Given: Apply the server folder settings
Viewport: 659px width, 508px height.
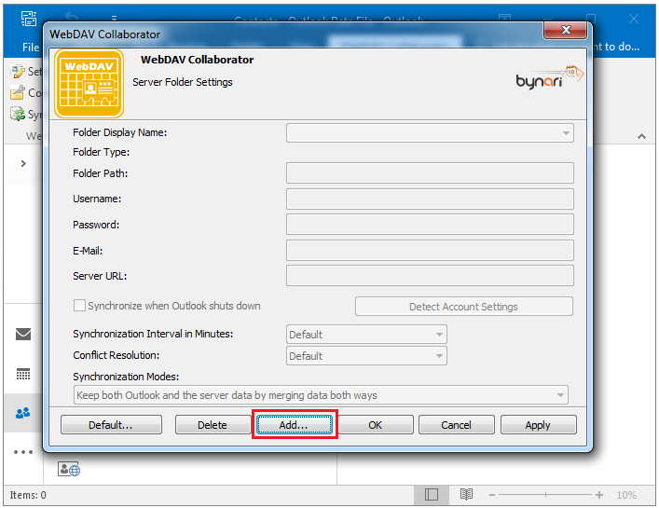Looking at the screenshot, I should click(x=538, y=424).
